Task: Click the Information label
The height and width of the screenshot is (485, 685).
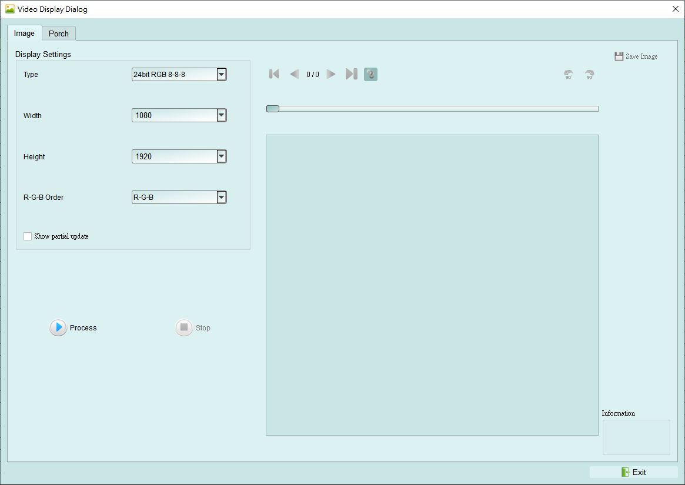Action: click(x=618, y=413)
